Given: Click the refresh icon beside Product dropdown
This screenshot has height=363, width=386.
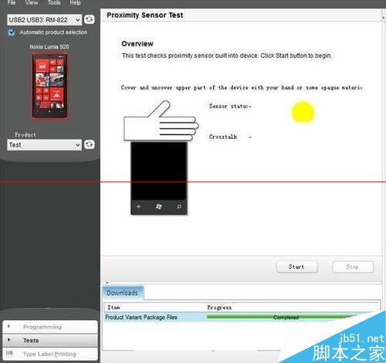Looking at the screenshot, I should pyautogui.click(x=90, y=144).
